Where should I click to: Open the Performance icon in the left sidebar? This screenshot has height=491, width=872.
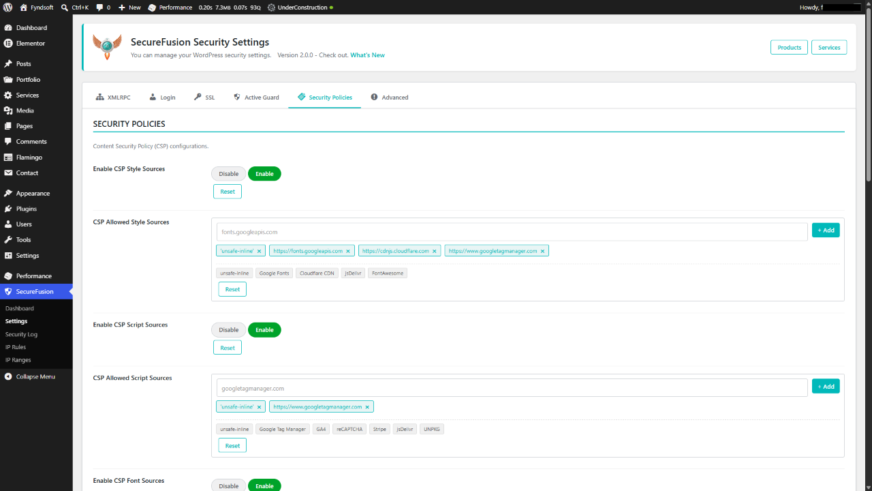[8, 276]
